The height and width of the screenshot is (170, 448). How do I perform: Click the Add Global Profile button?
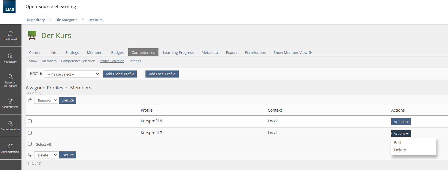[120, 74]
